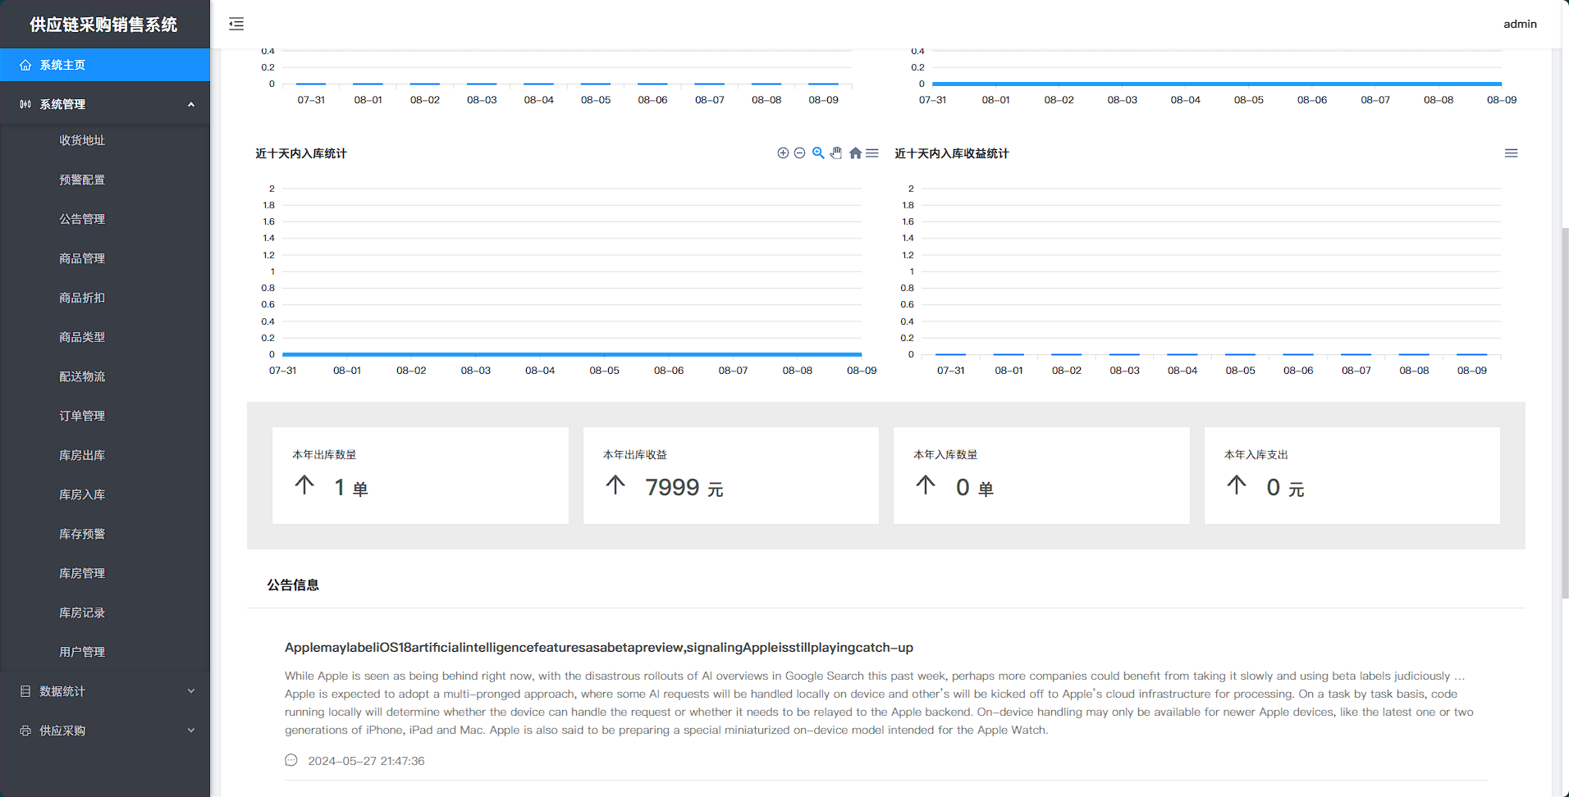Zoom in on the 近十天内入库统计 chart
Image resolution: width=1569 pixels, height=797 pixels.
point(783,153)
